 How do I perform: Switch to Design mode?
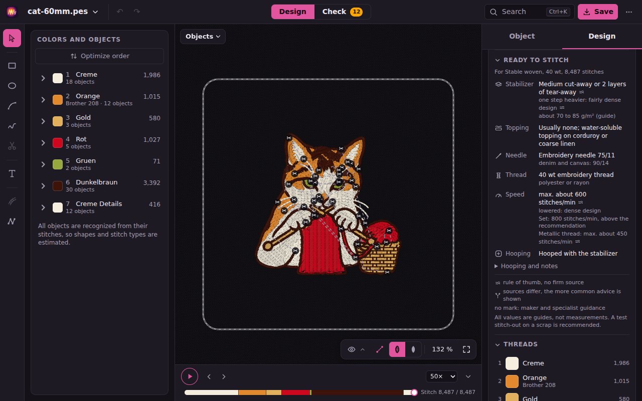(293, 12)
